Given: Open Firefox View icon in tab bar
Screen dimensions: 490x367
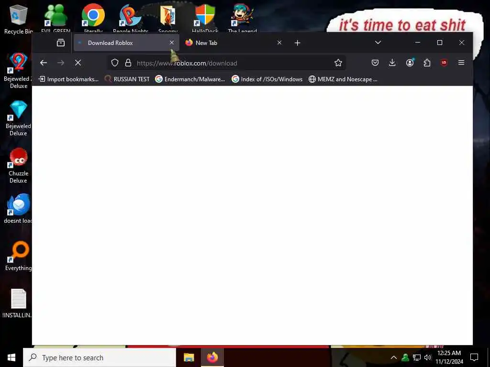Looking at the screenshot, I should tap(61, 43).
